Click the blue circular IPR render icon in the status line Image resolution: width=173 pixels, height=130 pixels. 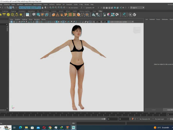click(x=115, y=8)
